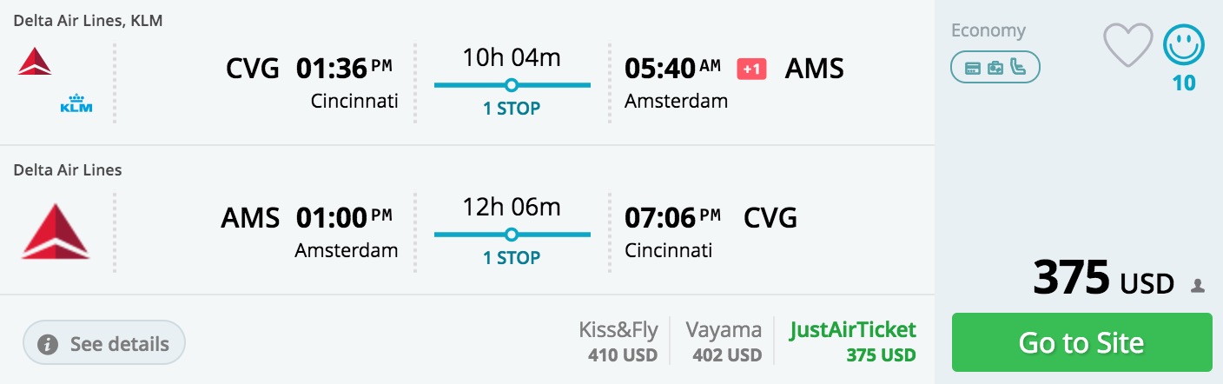This screenshot has width=1223, height=384.
Task: Click the +1 day arrival badge
Action: click(x=751, y=69)
